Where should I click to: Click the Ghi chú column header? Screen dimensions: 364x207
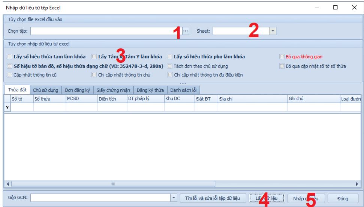click(x=314, y=99)
